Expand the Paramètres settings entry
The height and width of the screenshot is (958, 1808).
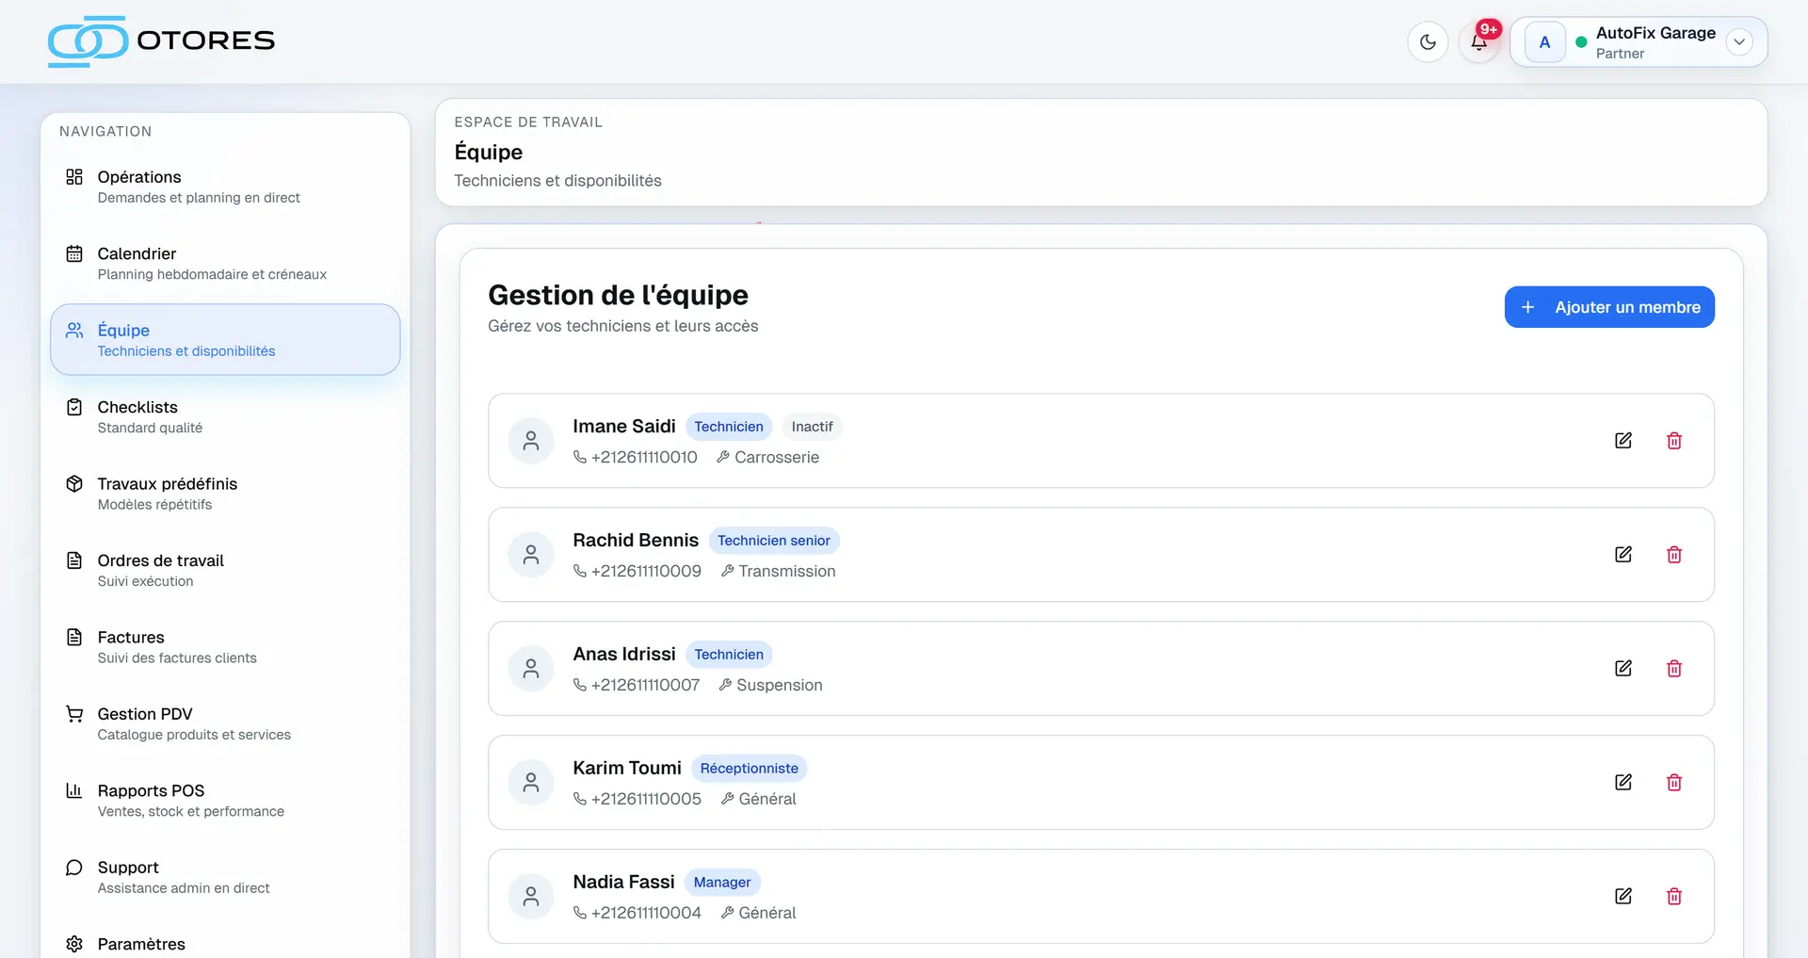(141, 943)
